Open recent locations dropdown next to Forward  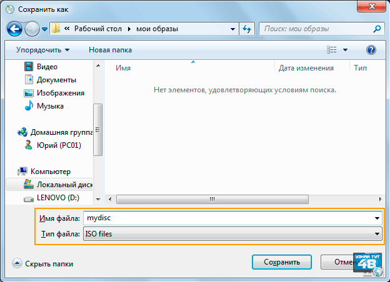pyautogui.click(x=44, y=29)
